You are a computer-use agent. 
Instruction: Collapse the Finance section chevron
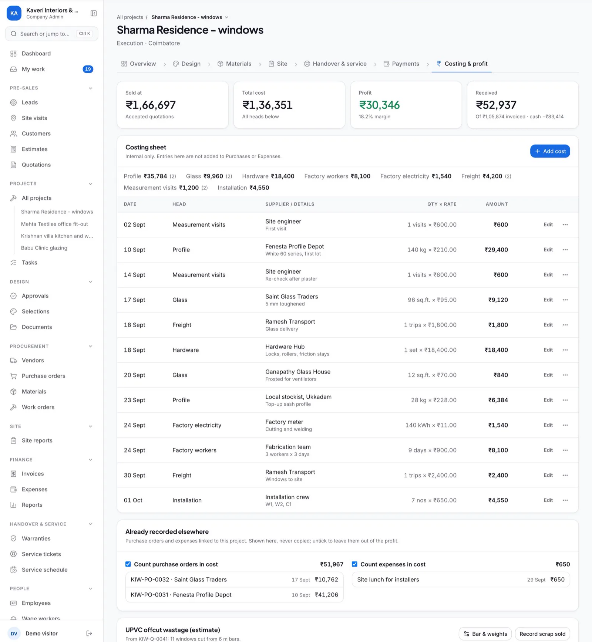tap(90, 460)
